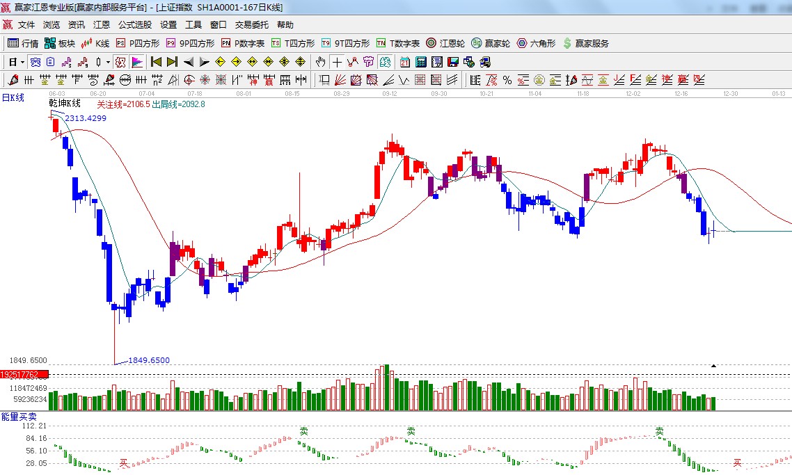Expand the 日 period dropdown arrow
792x475 pixels.
(x=21, y=62)
